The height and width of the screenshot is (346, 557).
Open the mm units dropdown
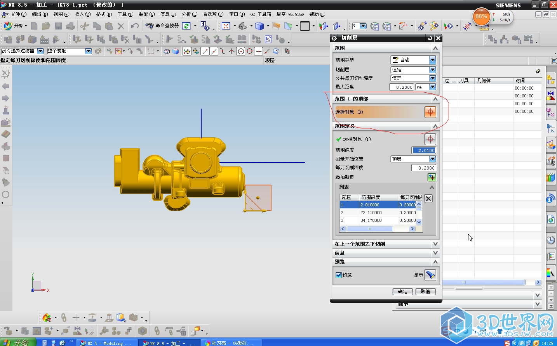point(432,87)
